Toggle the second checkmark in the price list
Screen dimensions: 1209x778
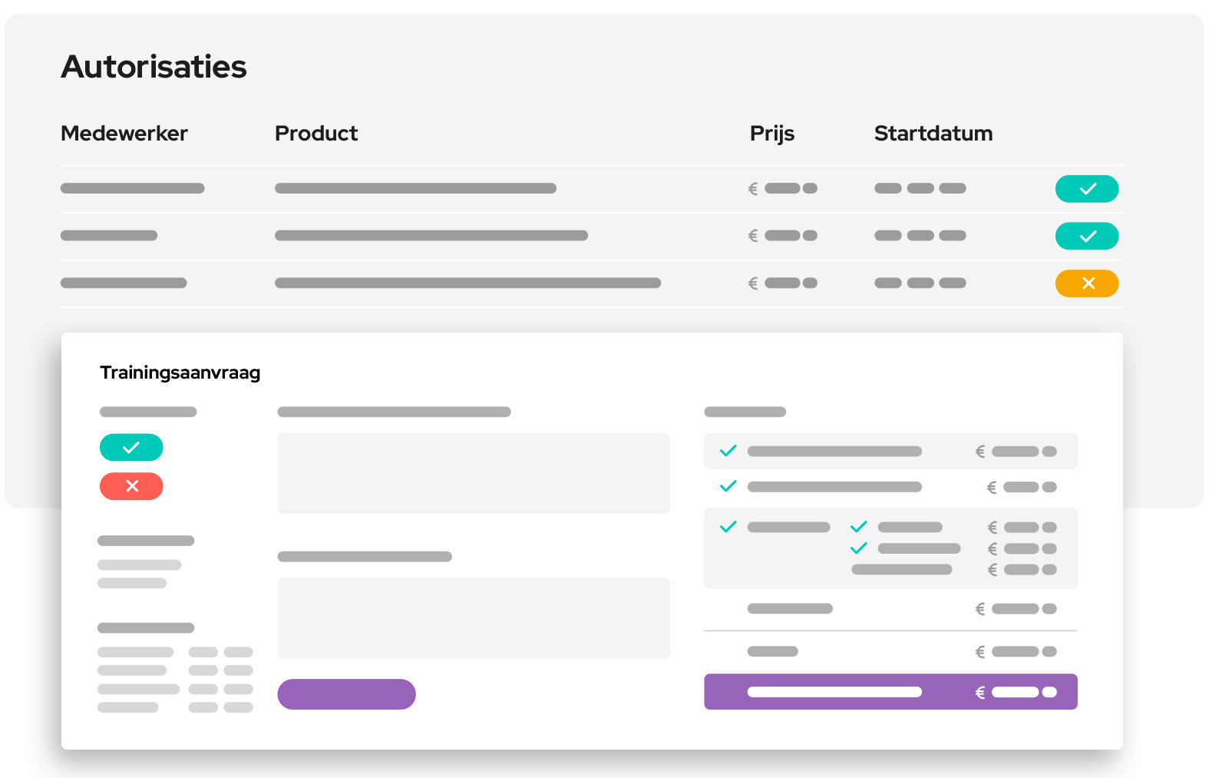pos(728,486)
